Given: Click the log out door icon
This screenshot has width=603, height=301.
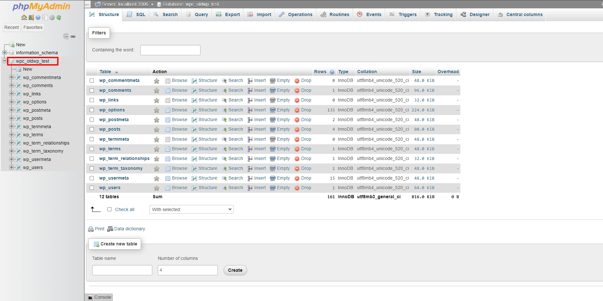Looking at the screenshot, I should tap(31, 17).
